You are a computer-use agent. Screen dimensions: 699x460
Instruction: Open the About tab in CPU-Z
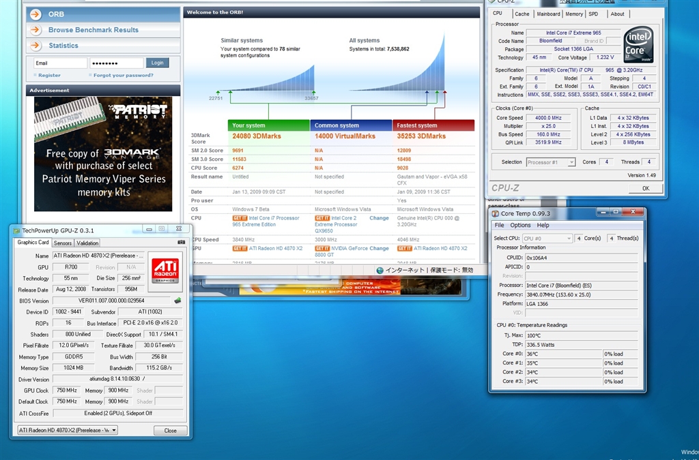click(617, 14)
